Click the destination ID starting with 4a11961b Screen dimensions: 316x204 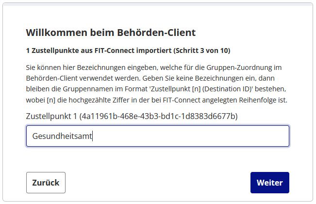(x=159, y=117)
